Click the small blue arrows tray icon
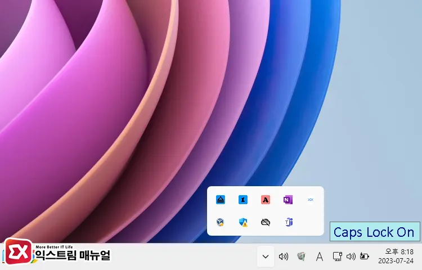Image resolution: width=422 pixels, height=270 pixels. pos(311,200)
